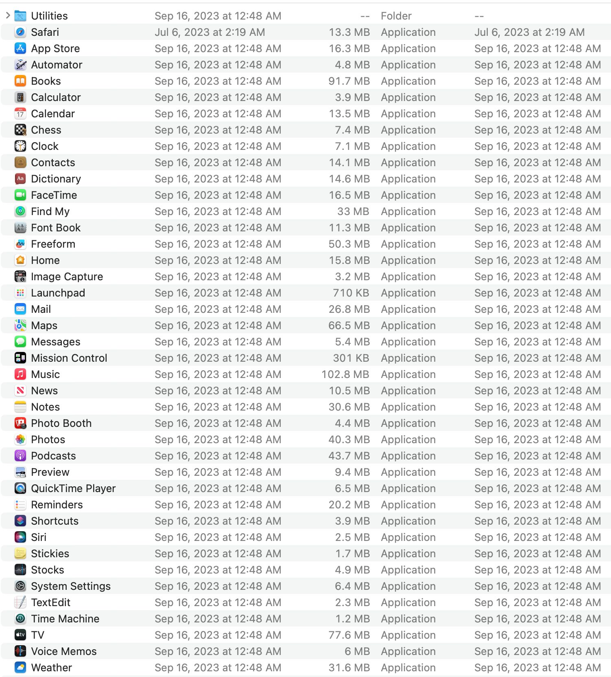Image resolution: width=611 pixels, height=677 pixels.
Task: Expand the Utilities folder disclosure chevron
Action: tap(8, 16)
